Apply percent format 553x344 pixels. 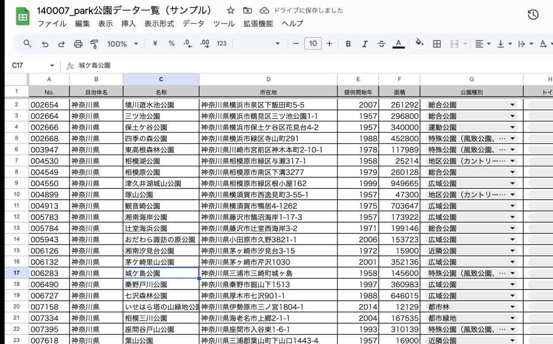click(x=171, y=44)
